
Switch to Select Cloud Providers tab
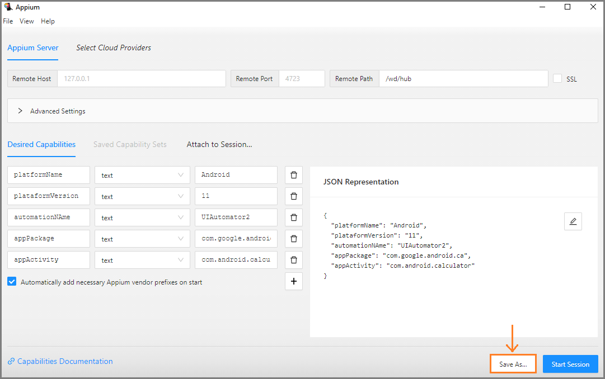click(x=114, y=48)
